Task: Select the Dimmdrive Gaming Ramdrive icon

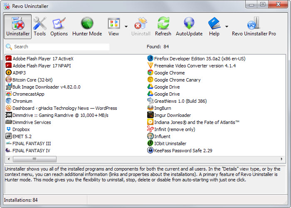Action: point(9,115)
